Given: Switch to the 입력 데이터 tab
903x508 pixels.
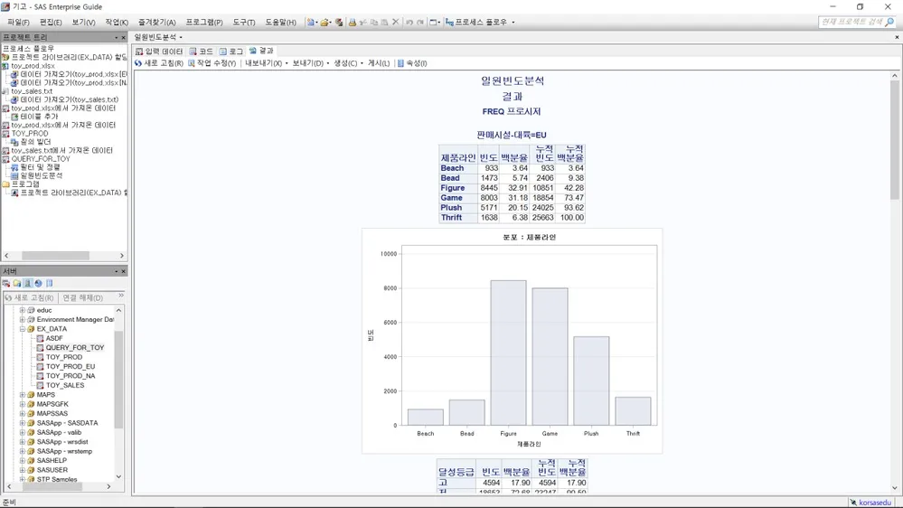Looking at the screenshot, I should 159,52.
